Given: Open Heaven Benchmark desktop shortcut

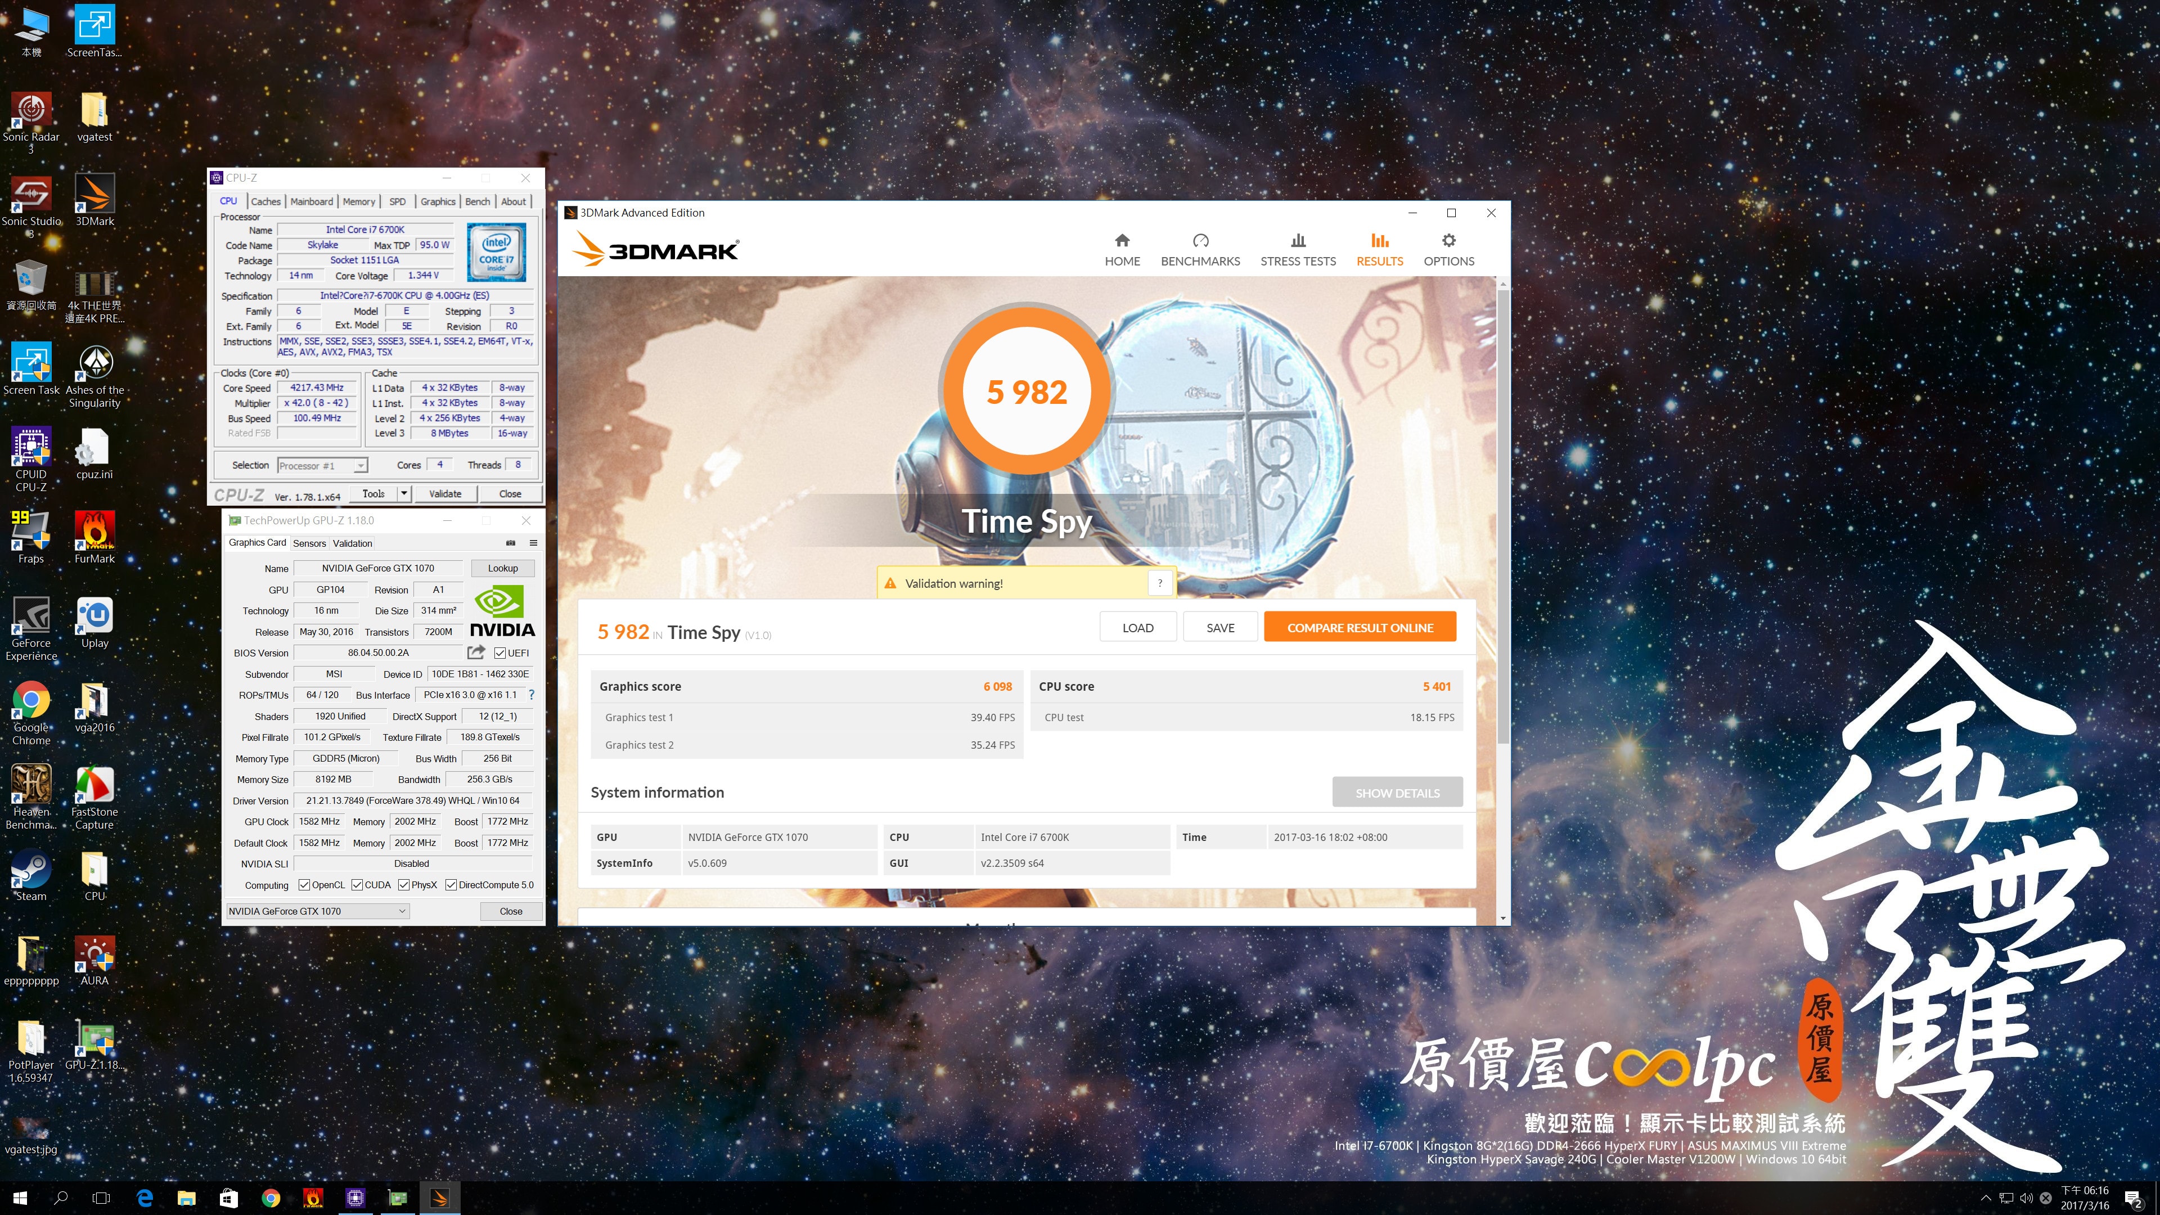Looking at the screenshot, I should click(31, 798).
